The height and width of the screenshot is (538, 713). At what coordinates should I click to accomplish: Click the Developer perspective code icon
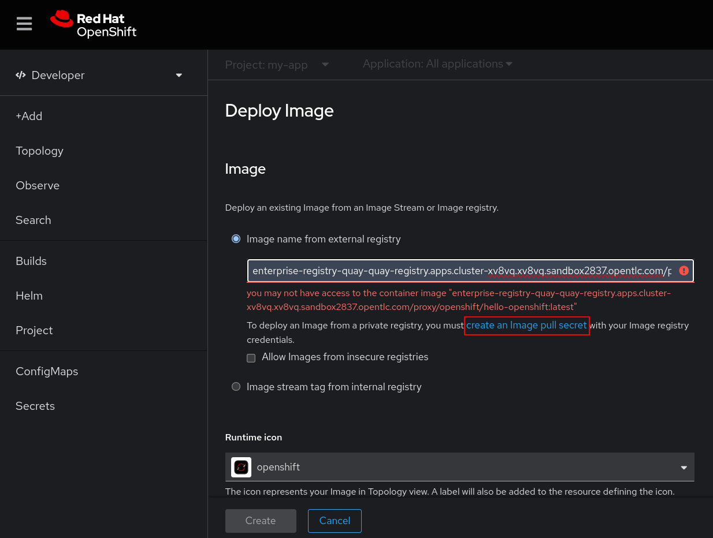21,75
